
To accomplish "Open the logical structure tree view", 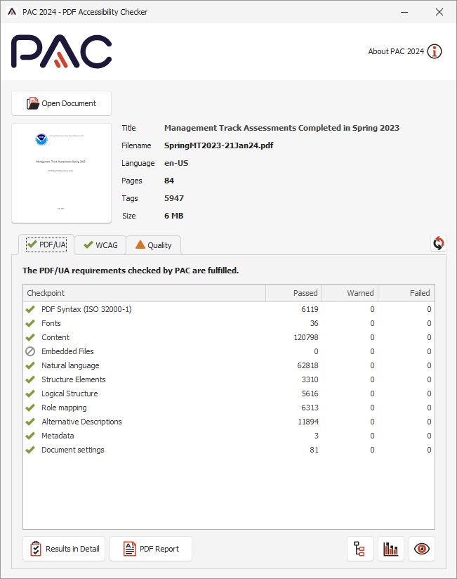I will click(360, 549).
